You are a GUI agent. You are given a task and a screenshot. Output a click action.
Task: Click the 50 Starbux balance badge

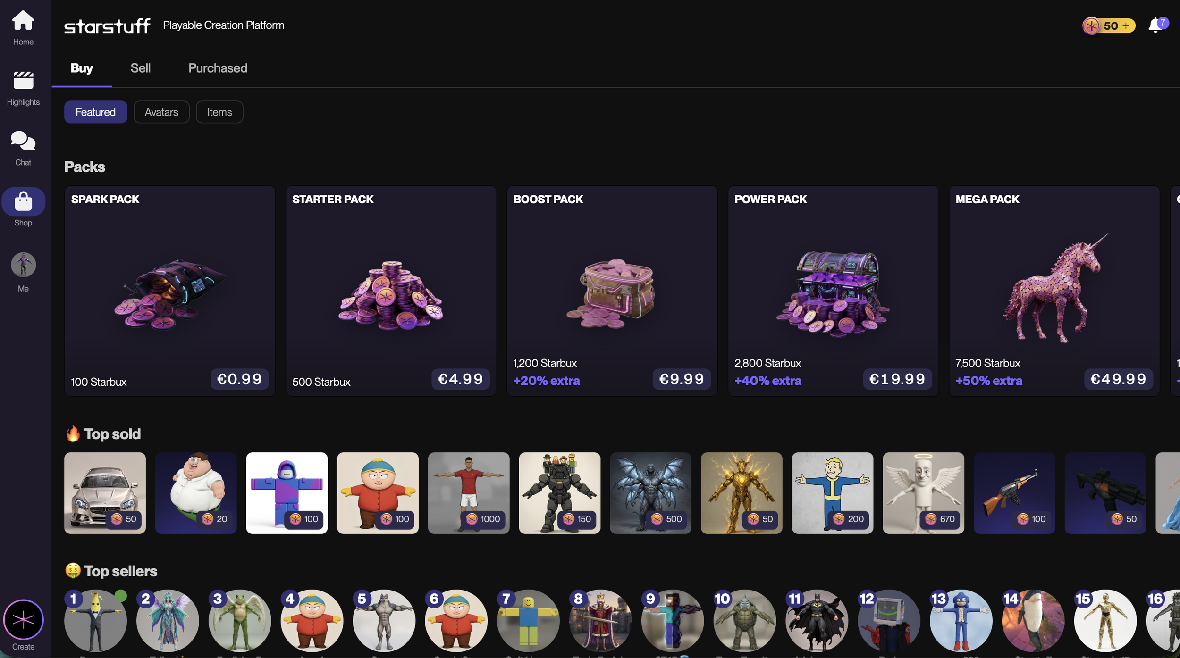click(1108, 25)
